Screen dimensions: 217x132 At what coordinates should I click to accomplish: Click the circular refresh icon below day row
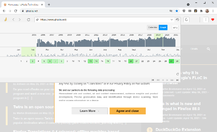(x=178, y=74)
